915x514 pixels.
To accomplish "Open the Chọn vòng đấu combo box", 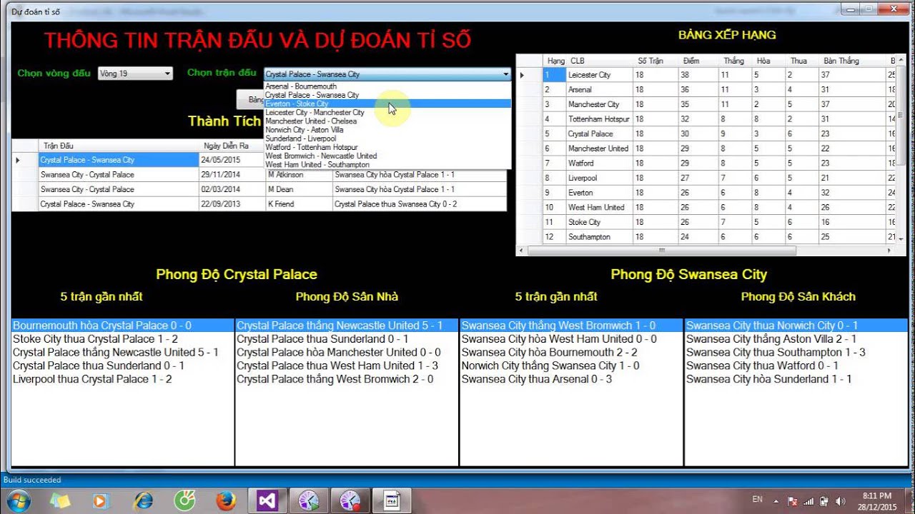I will coord(135,74).
